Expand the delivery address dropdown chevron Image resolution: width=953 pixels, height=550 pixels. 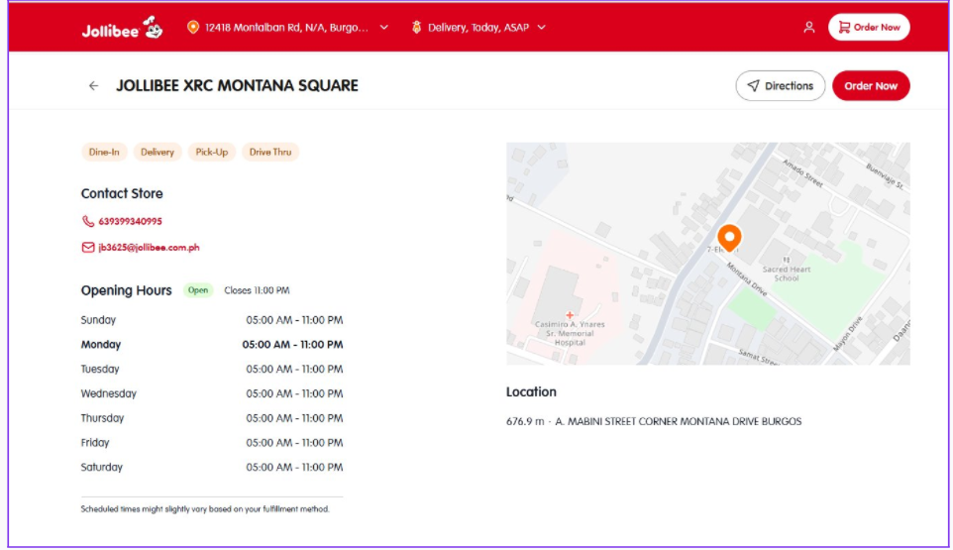384,28
